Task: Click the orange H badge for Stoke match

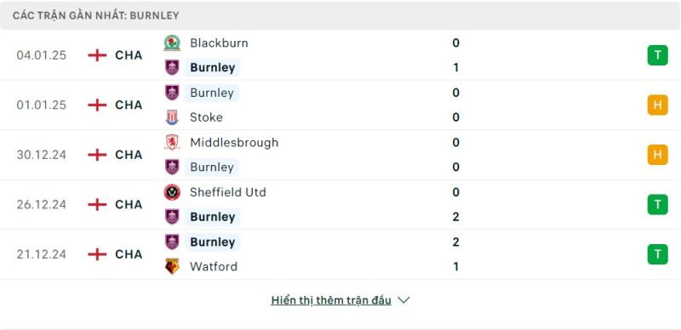Action: coord(657,105)
